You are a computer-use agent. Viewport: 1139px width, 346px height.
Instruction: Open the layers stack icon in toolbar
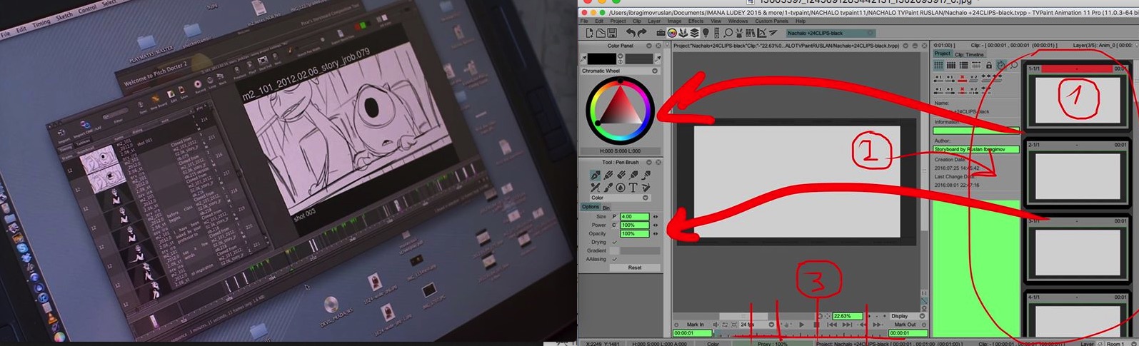(x=695, y=33)
